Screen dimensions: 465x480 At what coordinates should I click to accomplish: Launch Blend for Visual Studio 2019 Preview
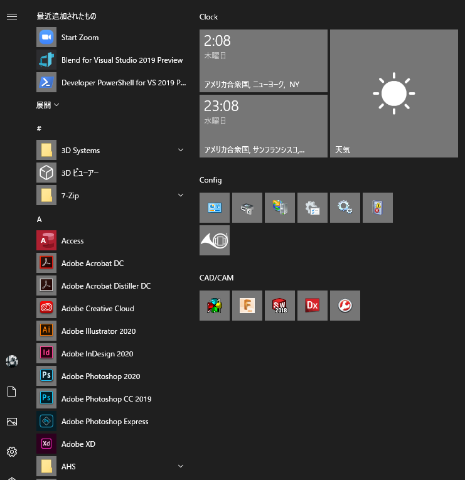point(112,60)
